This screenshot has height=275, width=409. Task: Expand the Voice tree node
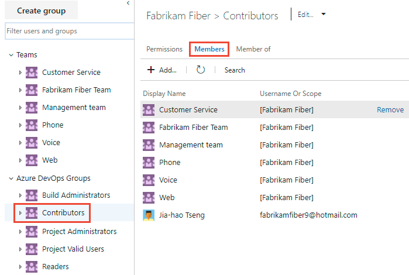tap(20, 143)
